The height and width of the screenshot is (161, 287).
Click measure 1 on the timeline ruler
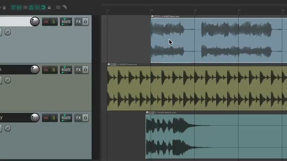(x=108, y=10)
